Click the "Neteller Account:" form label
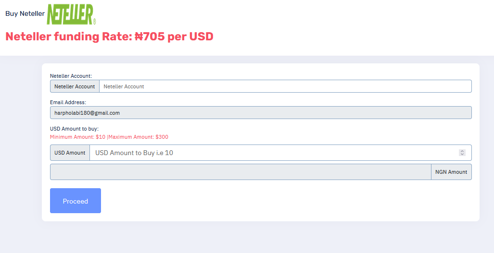This screenshot has height=253, width=494. (x=71, y=76)
